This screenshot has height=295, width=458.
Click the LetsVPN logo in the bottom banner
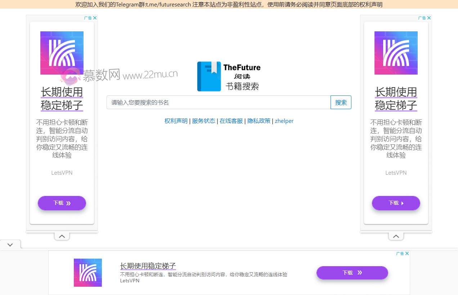pyautogui.click(x=88, y=273)
